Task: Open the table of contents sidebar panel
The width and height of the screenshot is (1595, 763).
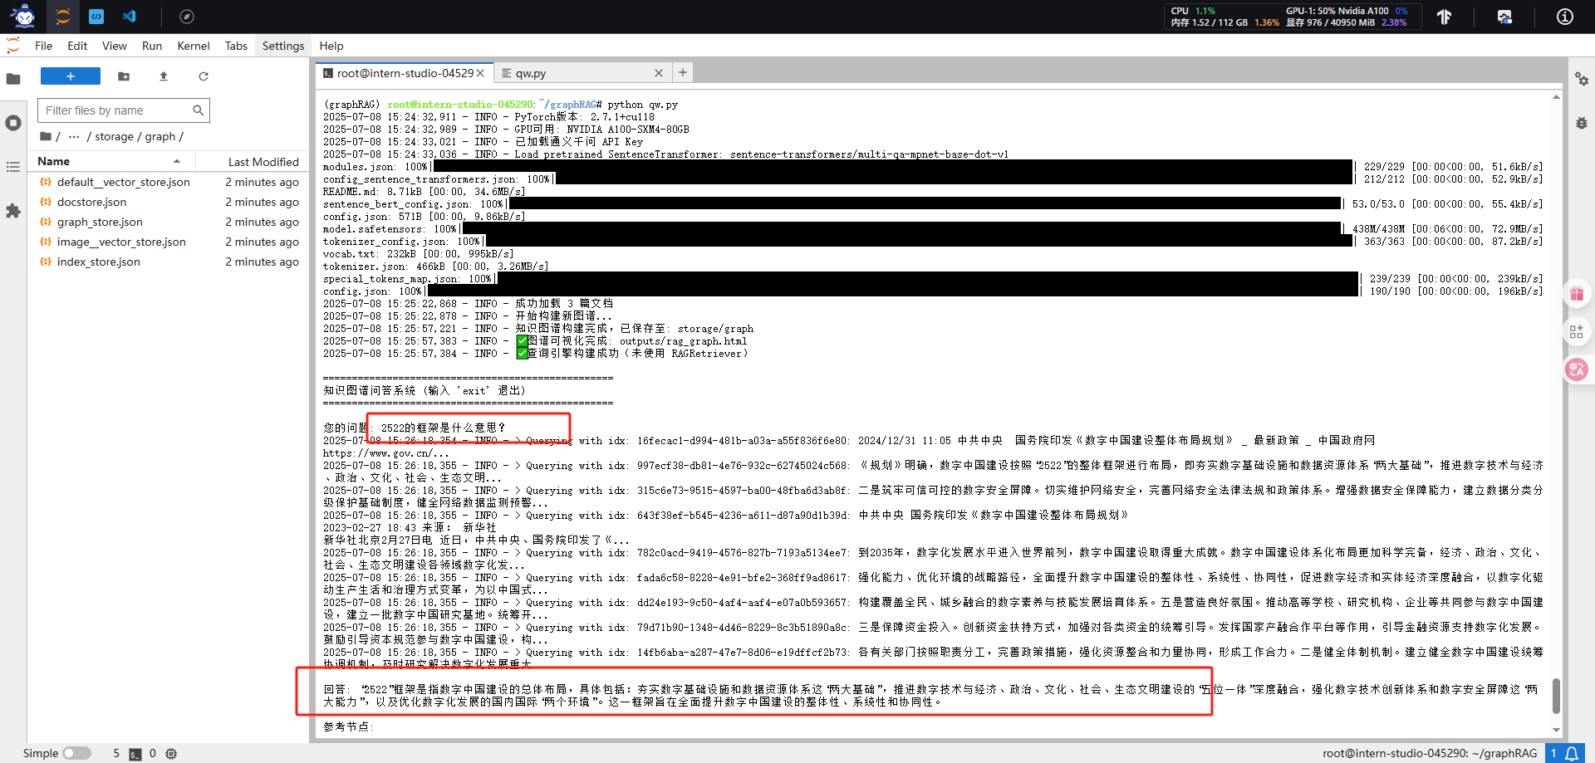Action: (13, 167)
